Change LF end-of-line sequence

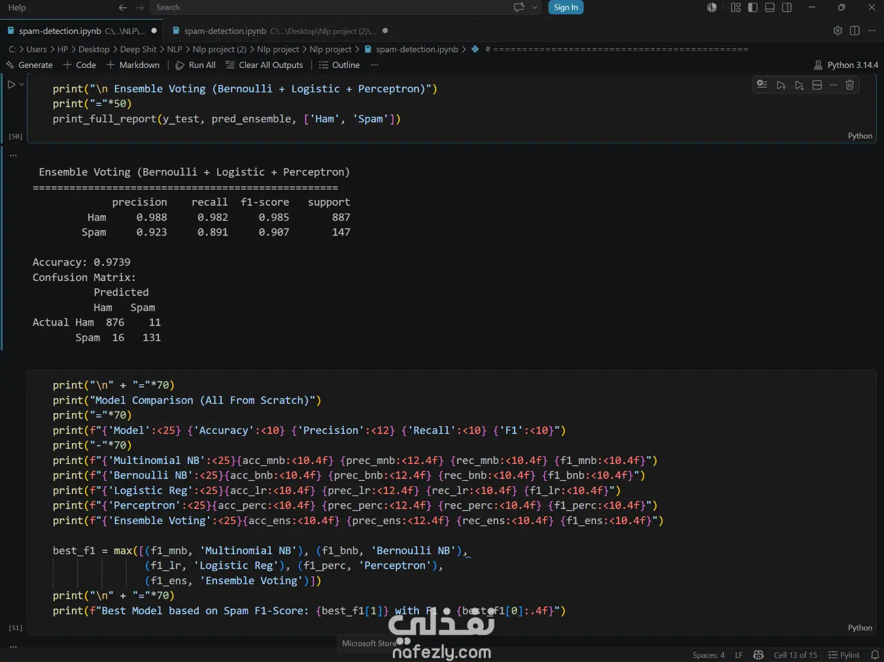(x=739, y=655)
